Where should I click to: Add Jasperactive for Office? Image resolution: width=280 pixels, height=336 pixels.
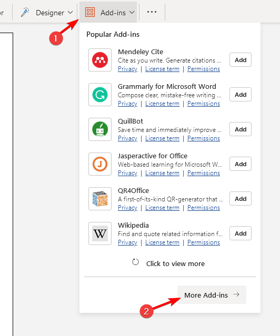pyautogui.click(x=241, y=164)
